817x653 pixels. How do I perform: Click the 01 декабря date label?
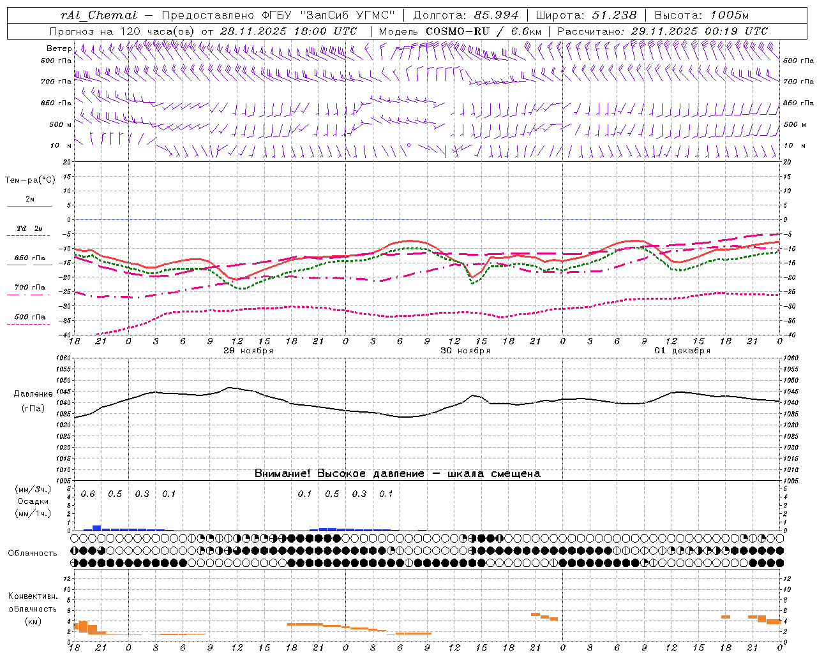point(682,351)
